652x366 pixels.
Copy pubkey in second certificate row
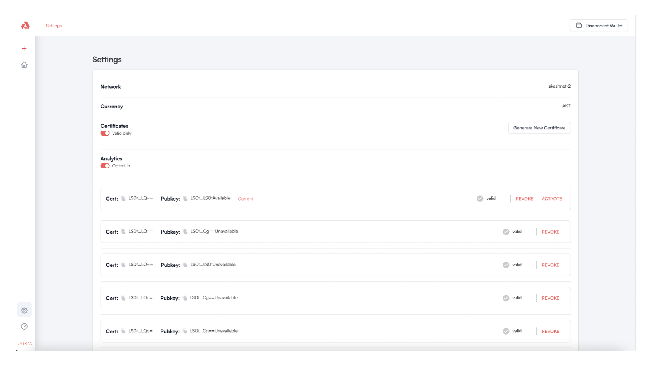(x=186, y=232)
